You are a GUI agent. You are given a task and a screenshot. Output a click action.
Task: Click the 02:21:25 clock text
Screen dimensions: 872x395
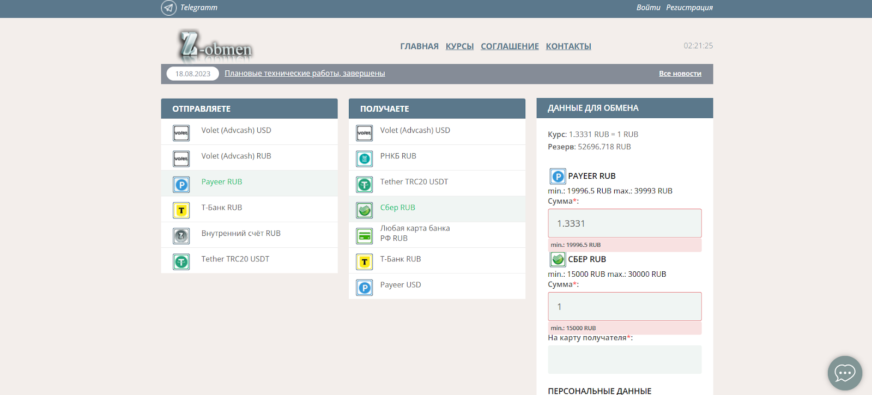698,46
